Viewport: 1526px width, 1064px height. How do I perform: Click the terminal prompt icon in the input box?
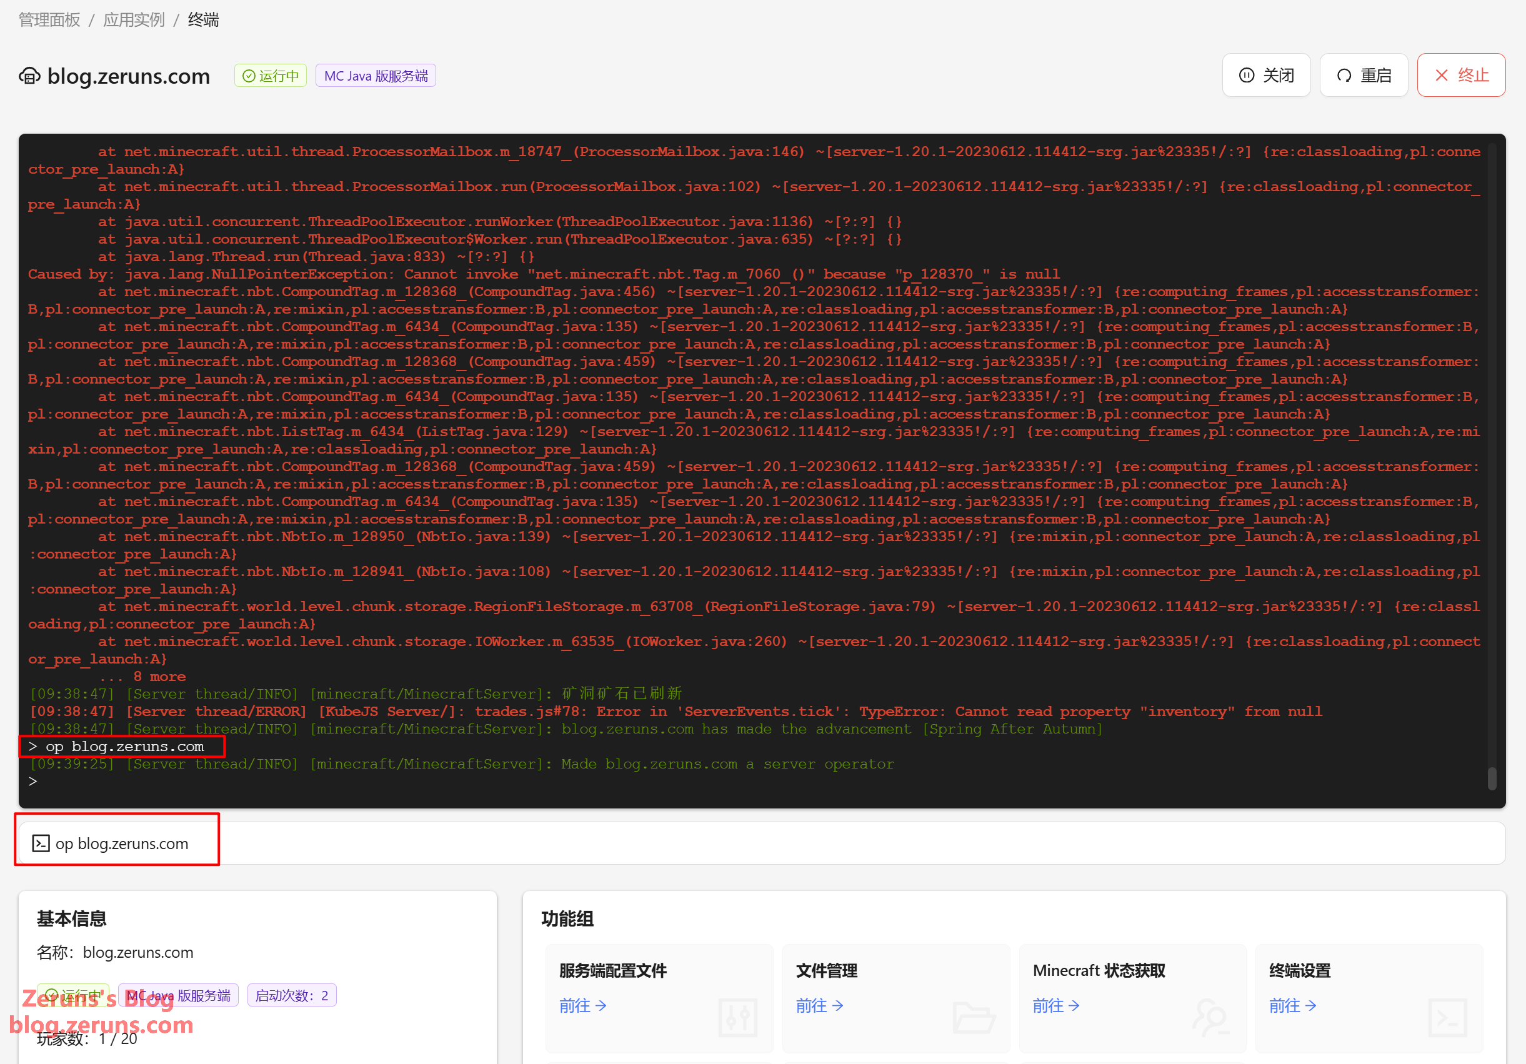pos(41,843)
